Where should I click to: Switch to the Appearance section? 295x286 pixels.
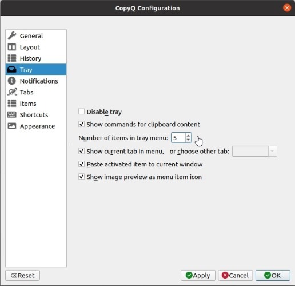click(36, 126)
